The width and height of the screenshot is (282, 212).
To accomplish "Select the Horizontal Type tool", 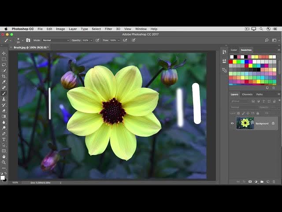I will [4, 139].
